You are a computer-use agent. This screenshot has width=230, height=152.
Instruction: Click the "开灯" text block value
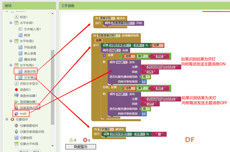pos(159,56)
